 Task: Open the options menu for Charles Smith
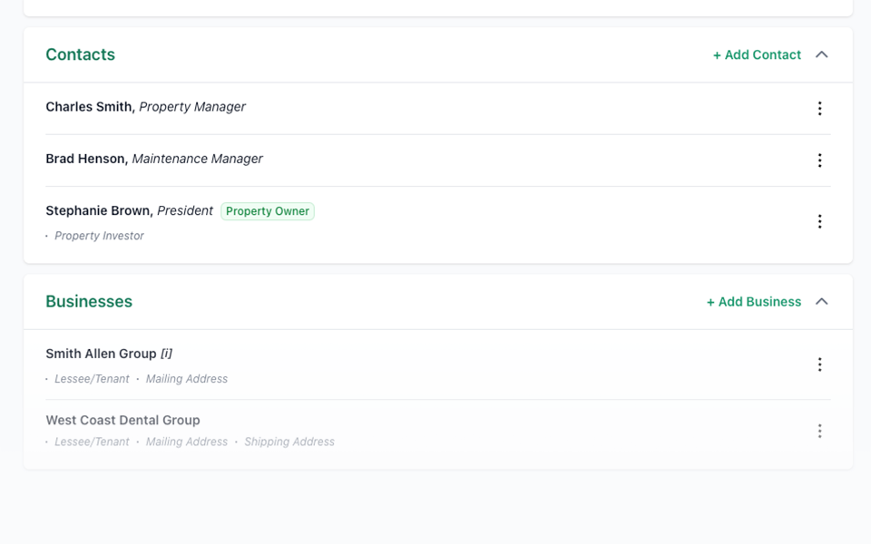point(819,108)
